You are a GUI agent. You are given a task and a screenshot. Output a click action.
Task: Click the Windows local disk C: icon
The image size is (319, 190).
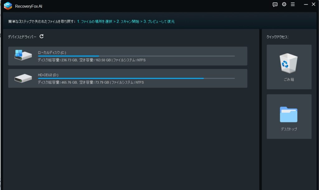[23, 55]
